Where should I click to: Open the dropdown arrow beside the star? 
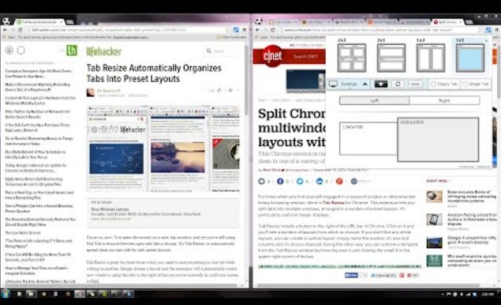coord(238,91)
